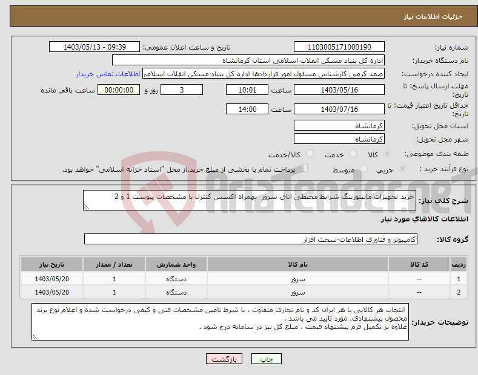Click date 1403/05/20 in row 1
Viewport: 478px width, 375px height.
coord(52,279)
